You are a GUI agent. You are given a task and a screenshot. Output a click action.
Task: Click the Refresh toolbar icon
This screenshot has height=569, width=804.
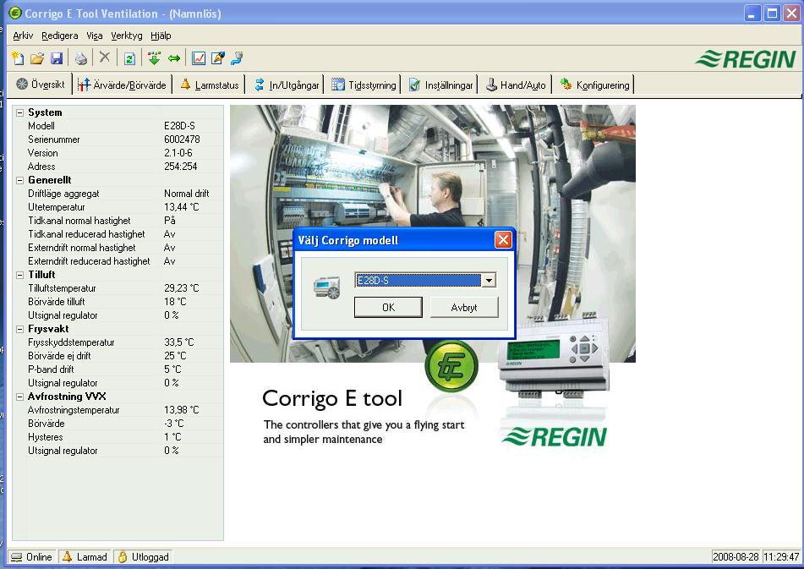point(129,58)
